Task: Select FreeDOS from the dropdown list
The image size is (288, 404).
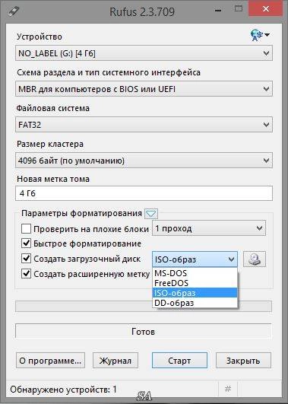Action: tap(195, 283)
